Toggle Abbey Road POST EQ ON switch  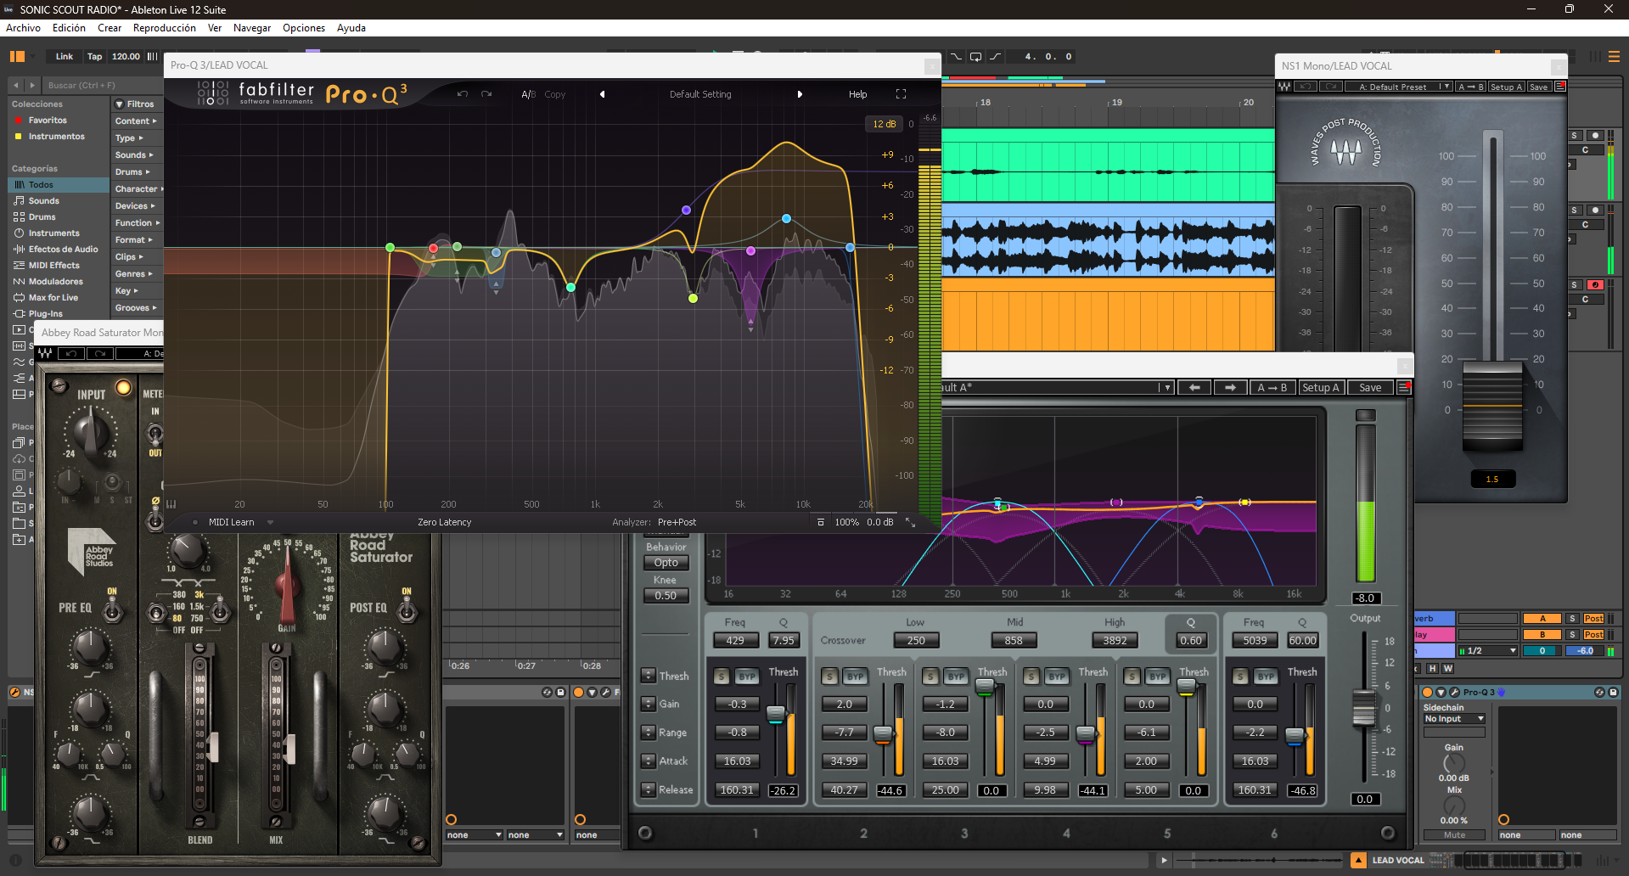pyautogui.click(x=407, y=609)
